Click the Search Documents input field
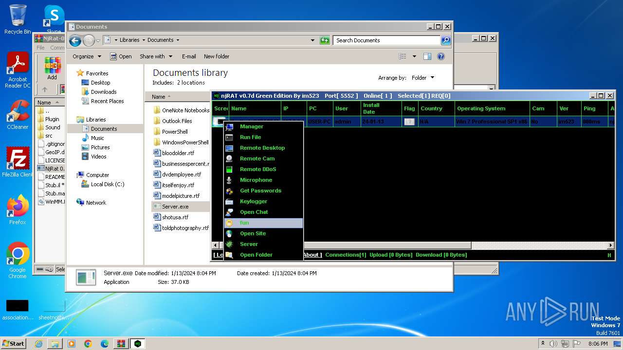This screenshot has height=350, width=623. 387,40
